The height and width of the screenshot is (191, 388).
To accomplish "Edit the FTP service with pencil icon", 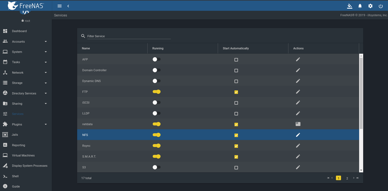I will coord(298,92).
